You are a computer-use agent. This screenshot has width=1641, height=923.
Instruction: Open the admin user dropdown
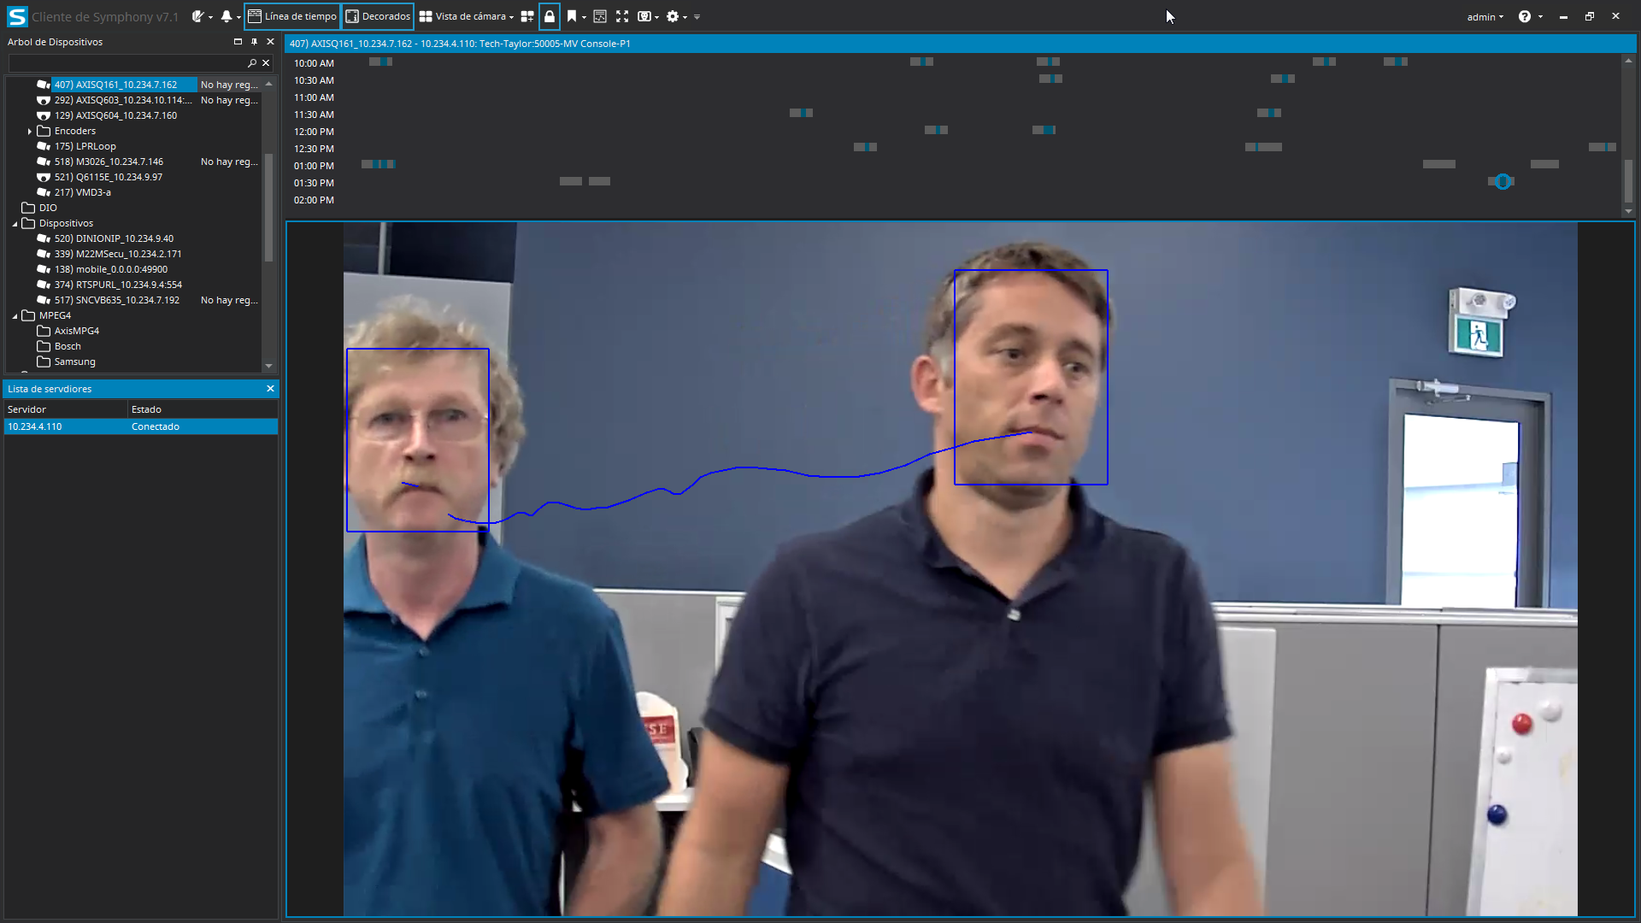[x=1485, y=17]
